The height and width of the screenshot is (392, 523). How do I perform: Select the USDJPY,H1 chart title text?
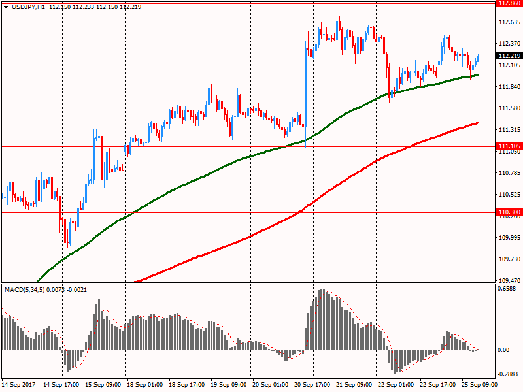pyautogui.click(x=28, y=7)
